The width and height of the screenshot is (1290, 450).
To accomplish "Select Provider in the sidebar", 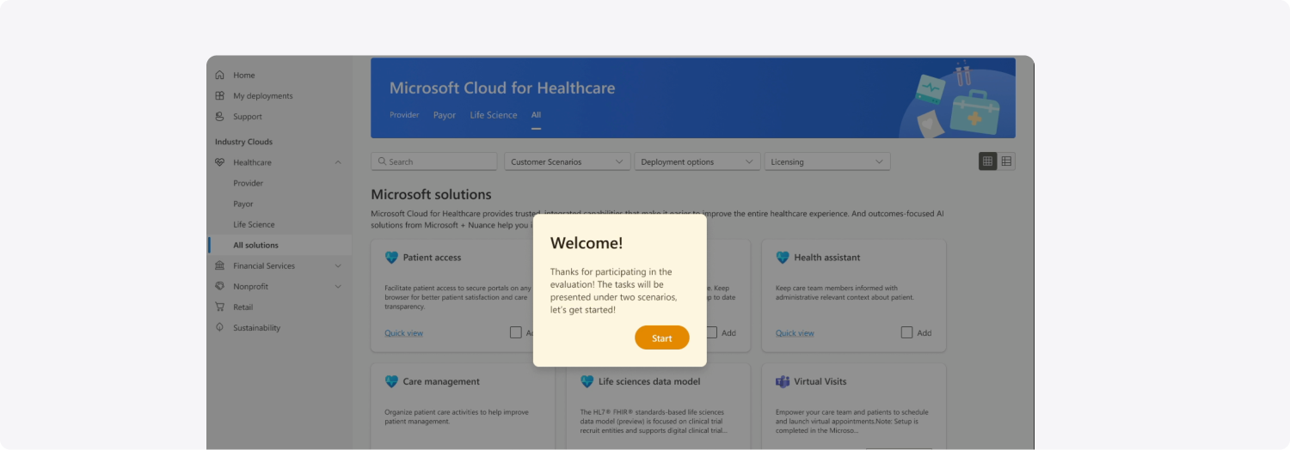I will (x=248, y=183).
